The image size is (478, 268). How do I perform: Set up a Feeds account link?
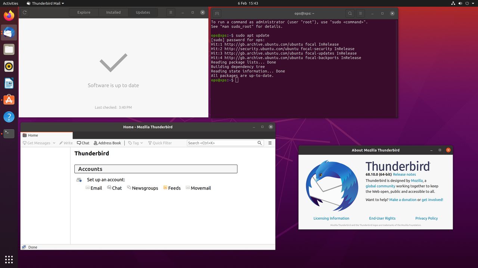(174, 188)
